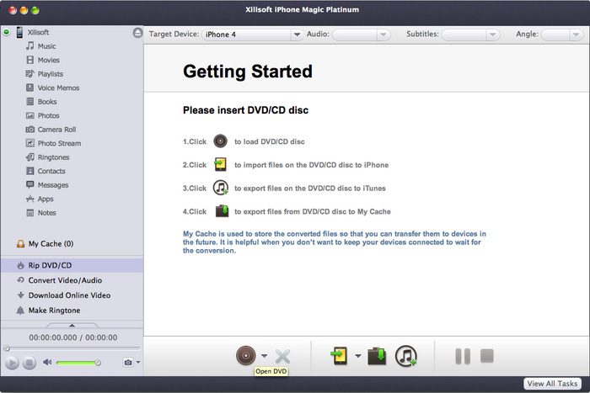
Task: Click the export to iTunes icon in toolbar
Action: [406, 356]
